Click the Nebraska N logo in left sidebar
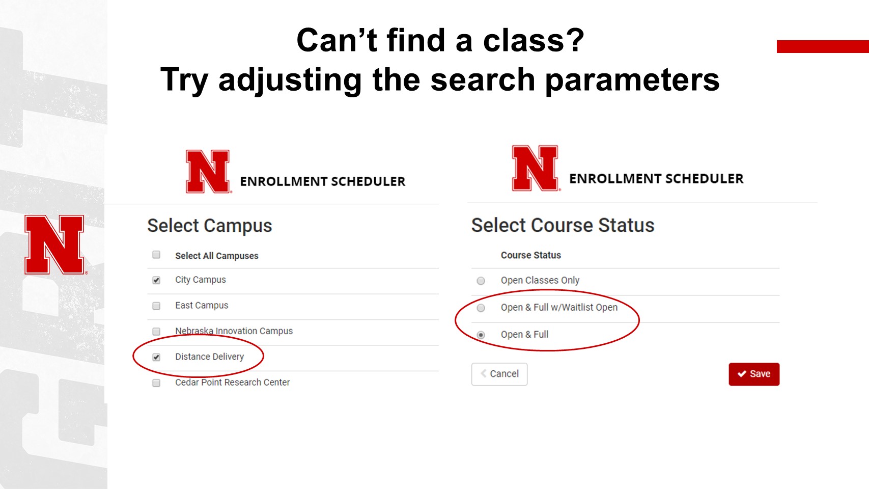 click(x=54, y=244)
